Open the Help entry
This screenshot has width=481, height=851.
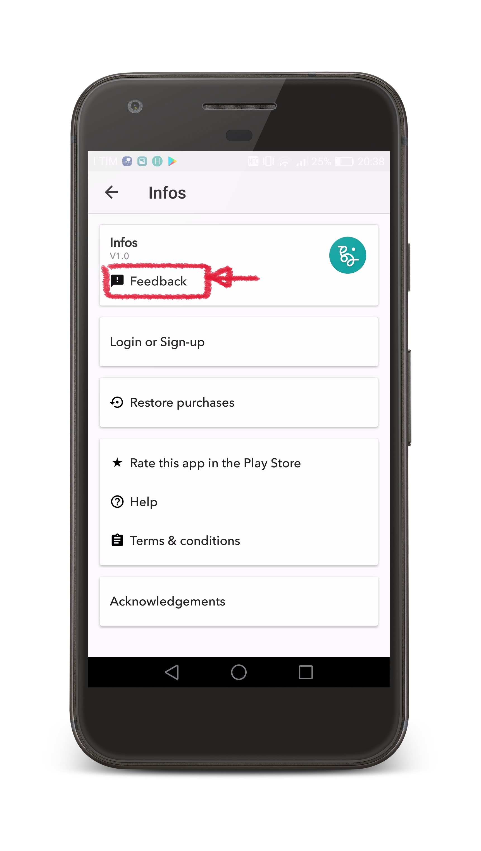[134, 502]
